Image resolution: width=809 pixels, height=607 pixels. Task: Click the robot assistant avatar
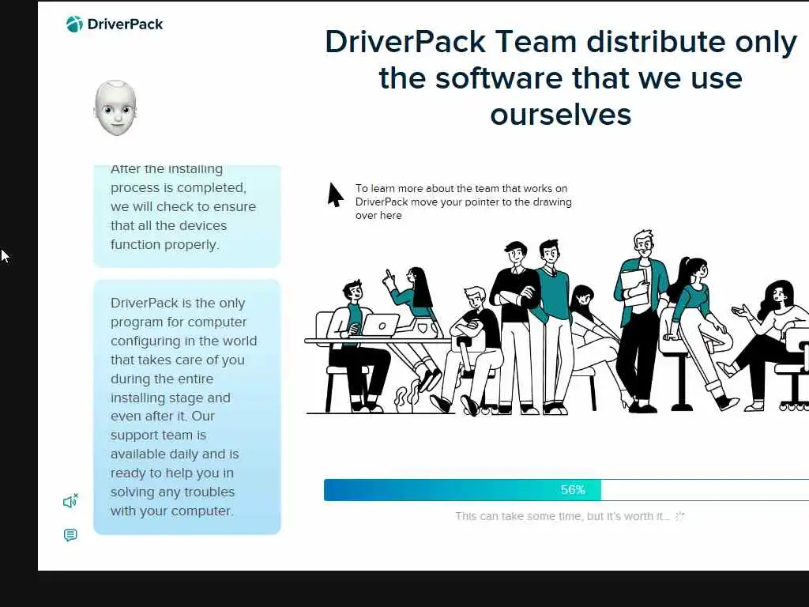(x=115, y=107)
